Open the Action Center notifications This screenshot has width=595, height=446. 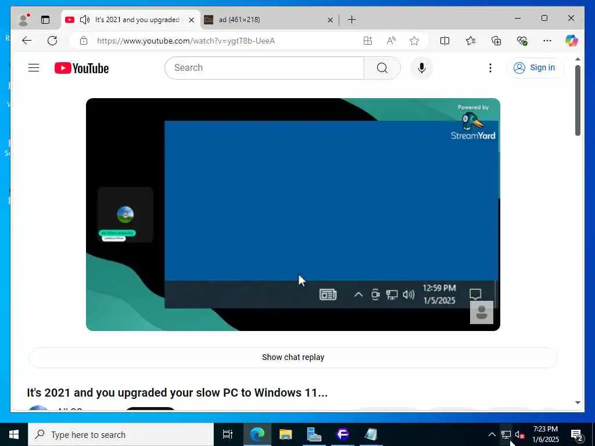(576, 434)
